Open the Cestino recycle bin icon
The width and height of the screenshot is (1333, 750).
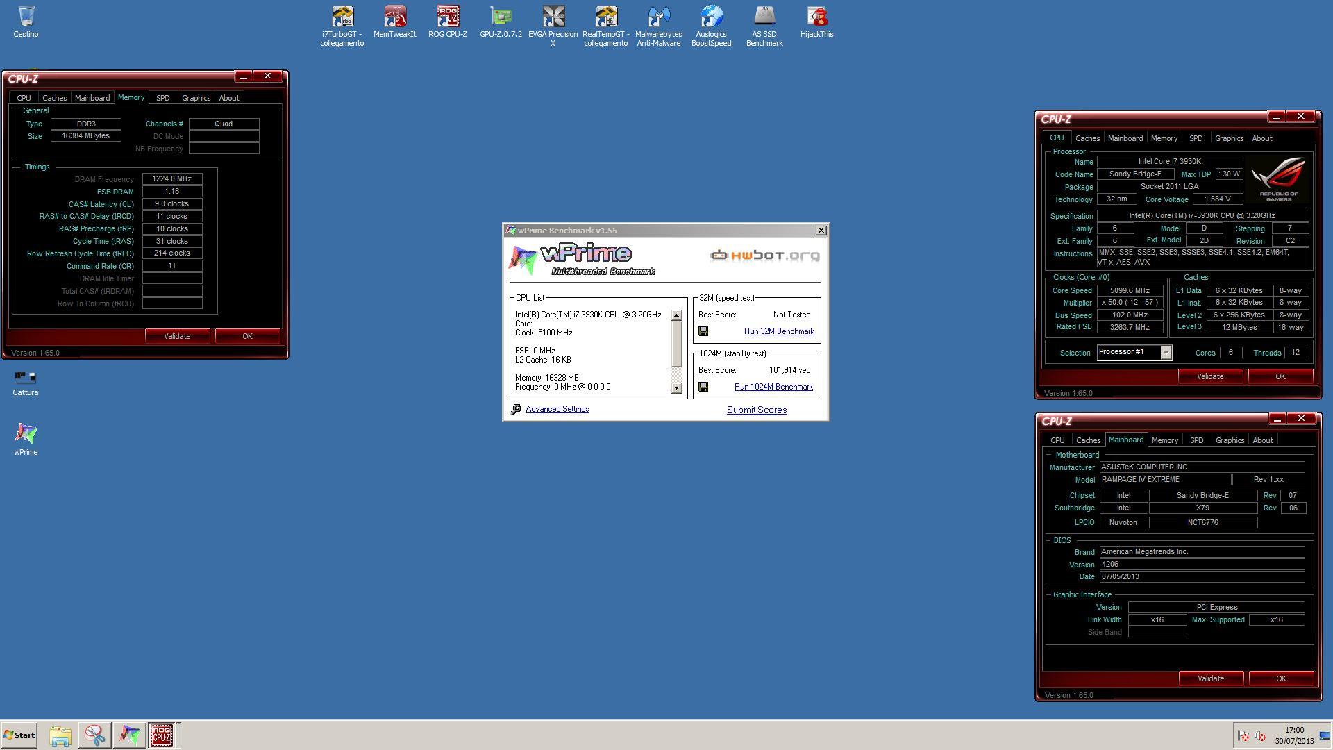(x=26, y=21)
